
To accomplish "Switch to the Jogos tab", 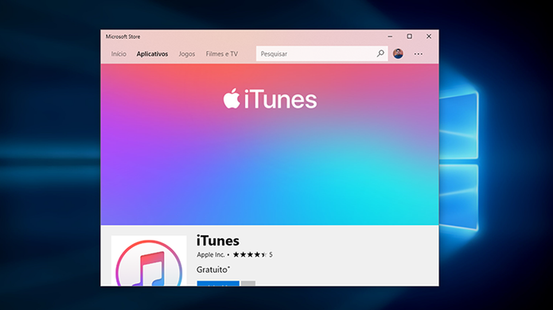I will tap(187, 54).
